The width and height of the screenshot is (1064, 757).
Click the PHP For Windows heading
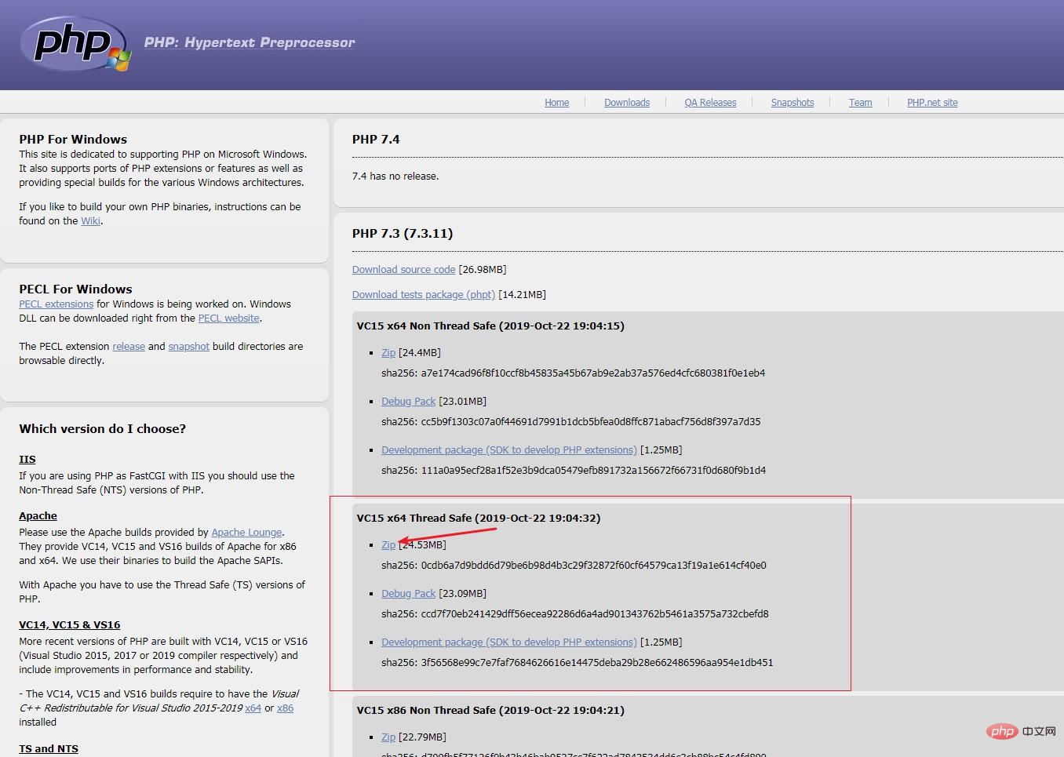73,140
